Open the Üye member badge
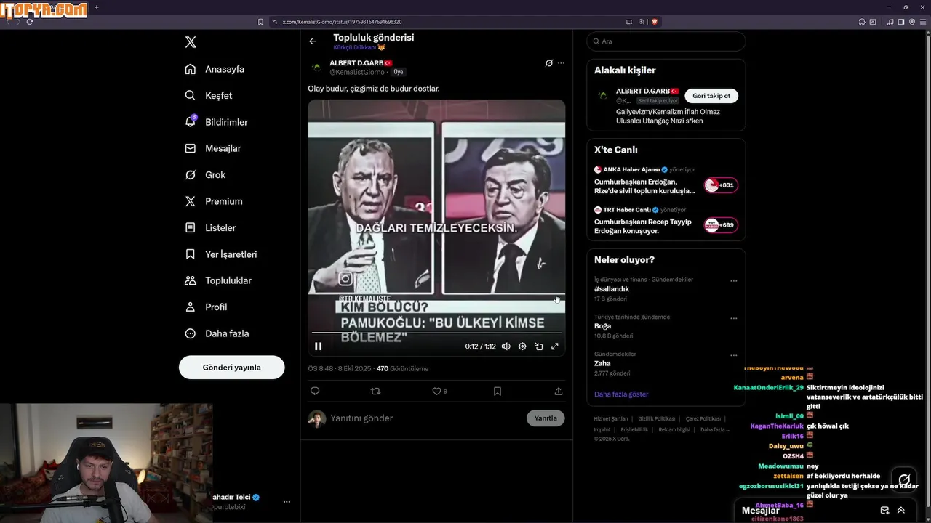Screen dimensions: 931x523 point(399,73)
